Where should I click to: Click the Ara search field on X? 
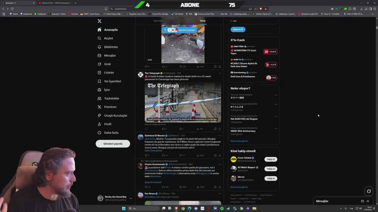254,21
